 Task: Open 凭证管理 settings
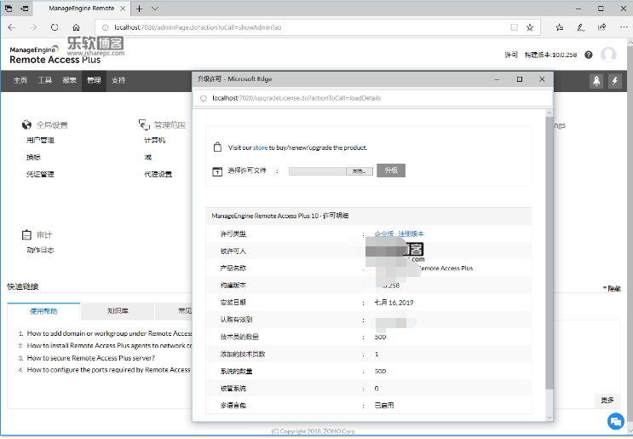click(x=40, y=174)
